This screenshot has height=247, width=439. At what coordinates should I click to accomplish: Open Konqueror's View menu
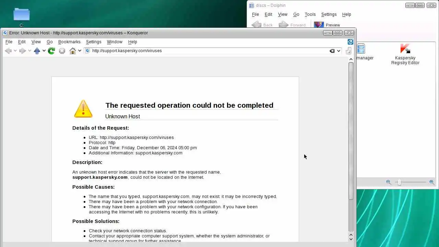tap(36, 42)
